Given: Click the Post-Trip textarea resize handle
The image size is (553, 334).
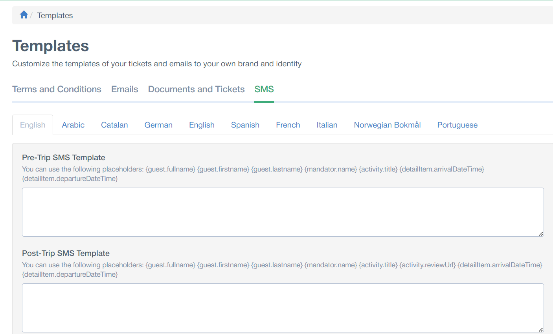Looking at the screenshot, I should [x=541, y=330].
